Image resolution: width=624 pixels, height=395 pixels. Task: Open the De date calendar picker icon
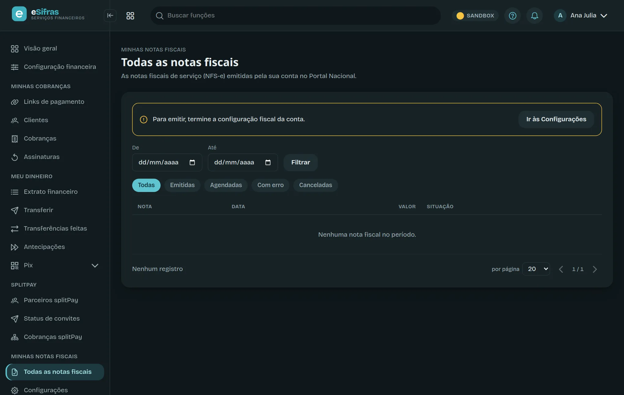click(x=192, y=162)
